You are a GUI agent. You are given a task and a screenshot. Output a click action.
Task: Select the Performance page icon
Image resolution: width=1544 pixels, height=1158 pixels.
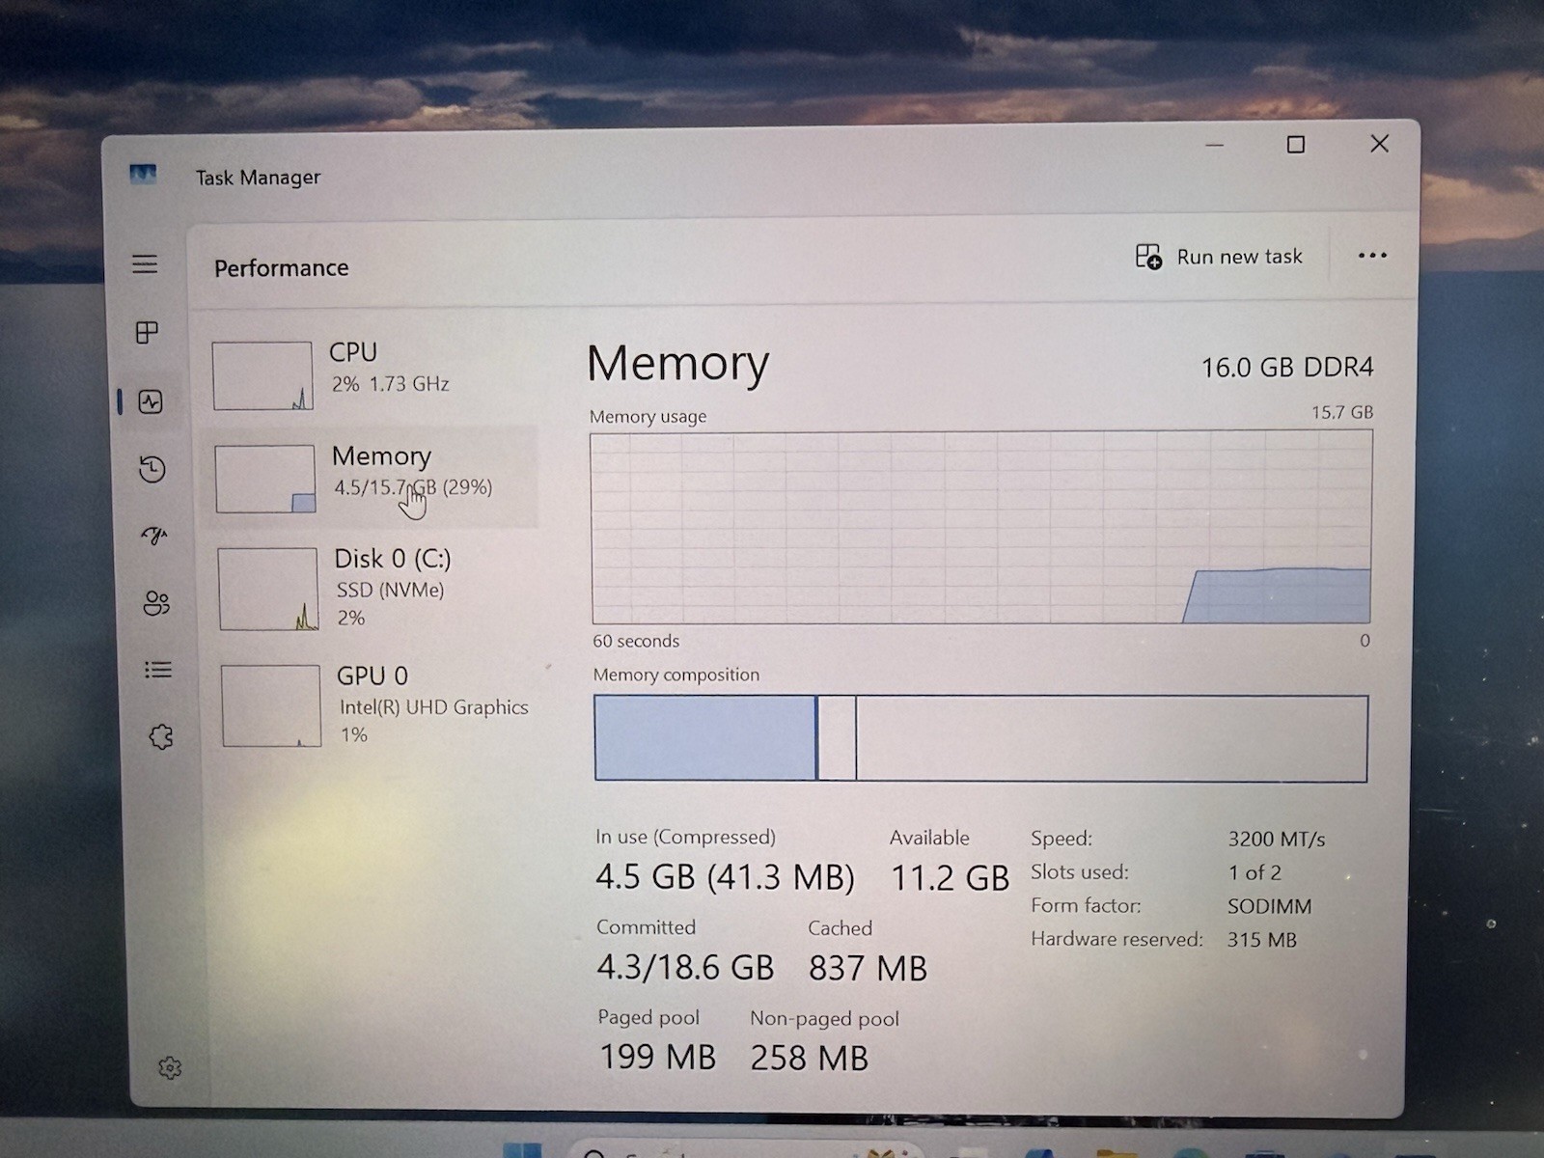click(x=151, y=401)
